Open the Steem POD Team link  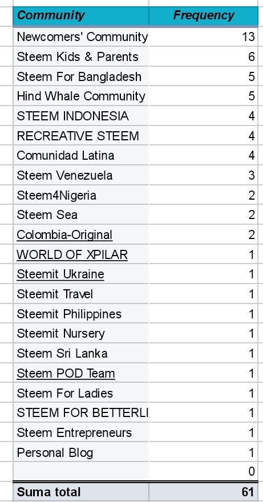66,373
